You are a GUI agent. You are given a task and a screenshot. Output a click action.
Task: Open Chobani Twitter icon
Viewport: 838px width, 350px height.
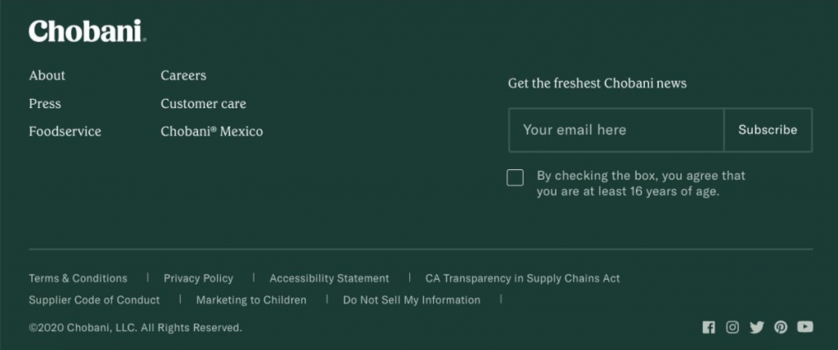pyautogui.click(x=757, y=328)
